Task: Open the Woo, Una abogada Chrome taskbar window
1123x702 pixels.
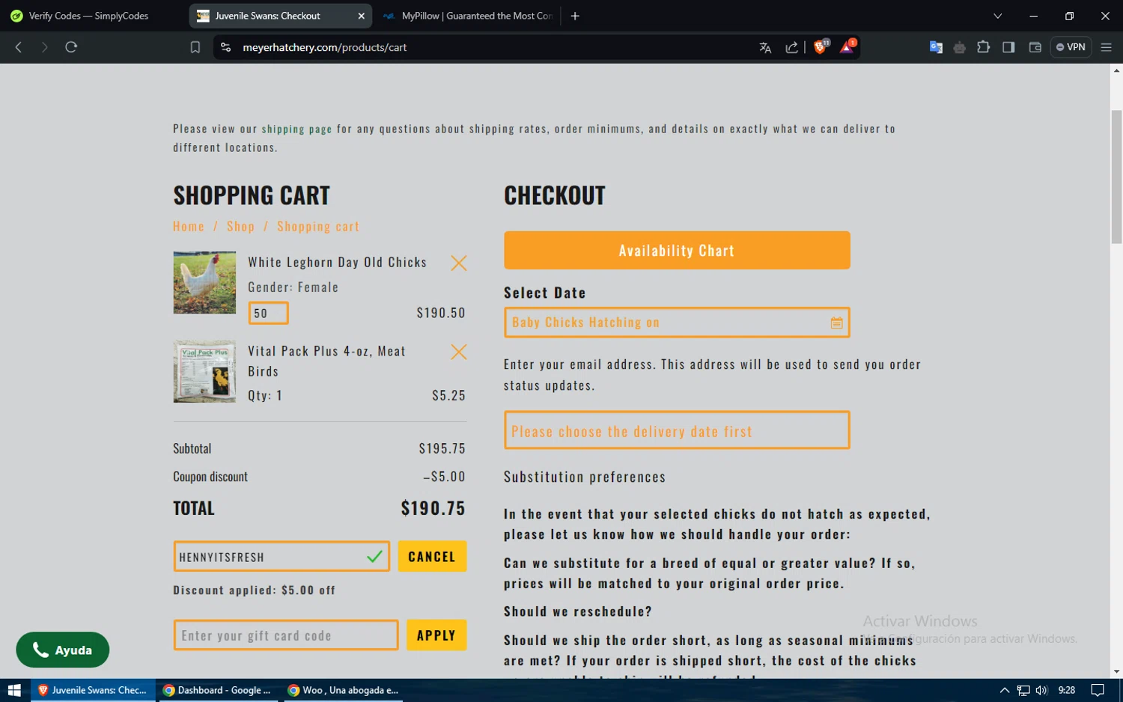Action: (x=343, y=690)
